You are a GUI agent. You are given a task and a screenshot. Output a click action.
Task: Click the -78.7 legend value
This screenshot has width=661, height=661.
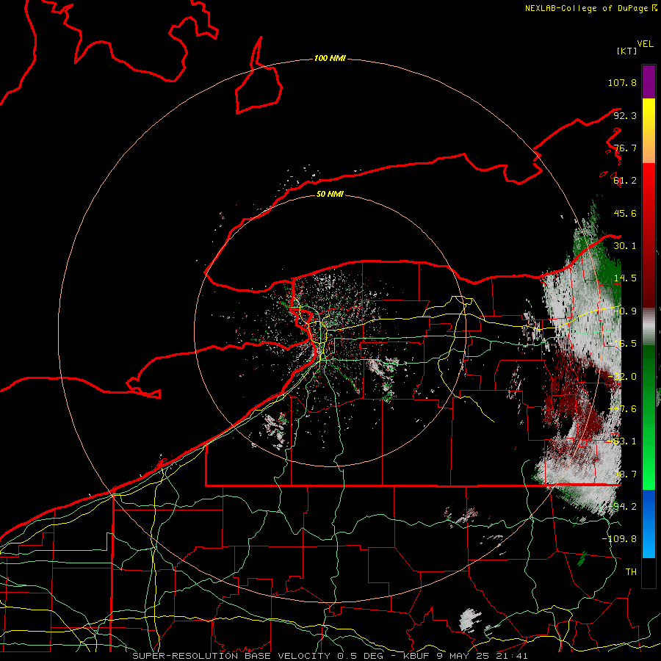(x=622, y=474)
